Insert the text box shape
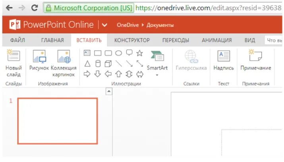 87,53
